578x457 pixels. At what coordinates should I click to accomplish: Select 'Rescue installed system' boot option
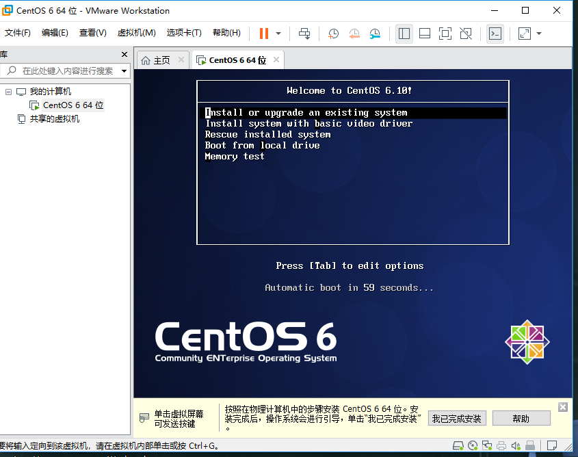point(268,135)
